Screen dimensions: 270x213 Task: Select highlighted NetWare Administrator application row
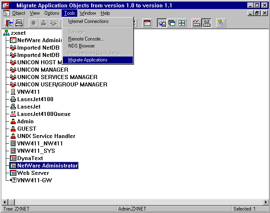pyautogui.click(x=44, y=165)
